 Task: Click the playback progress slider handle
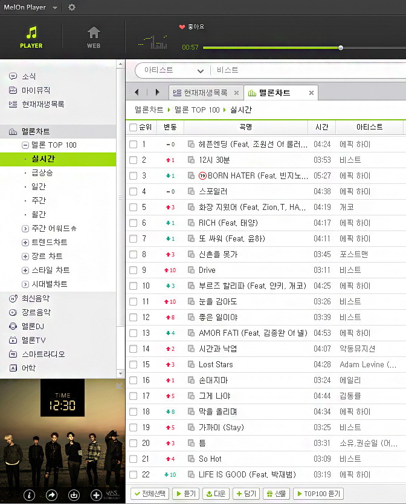pyautogui.click(x=341, y=48)
